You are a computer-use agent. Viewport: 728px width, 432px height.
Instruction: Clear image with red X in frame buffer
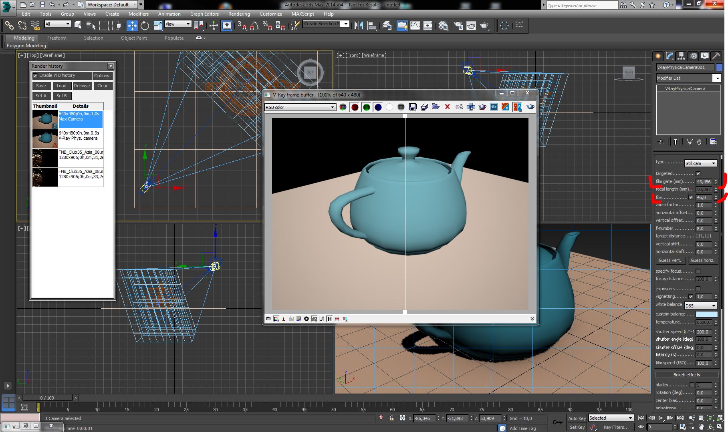pos(447,107)
